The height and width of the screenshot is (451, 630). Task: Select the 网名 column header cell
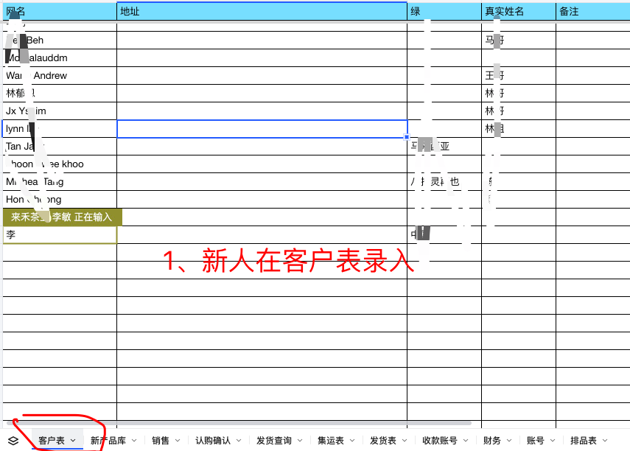[x=59, y=11]
